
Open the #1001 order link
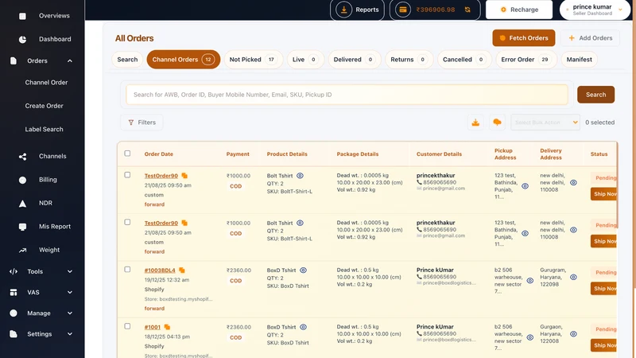(x=153, y=327)
